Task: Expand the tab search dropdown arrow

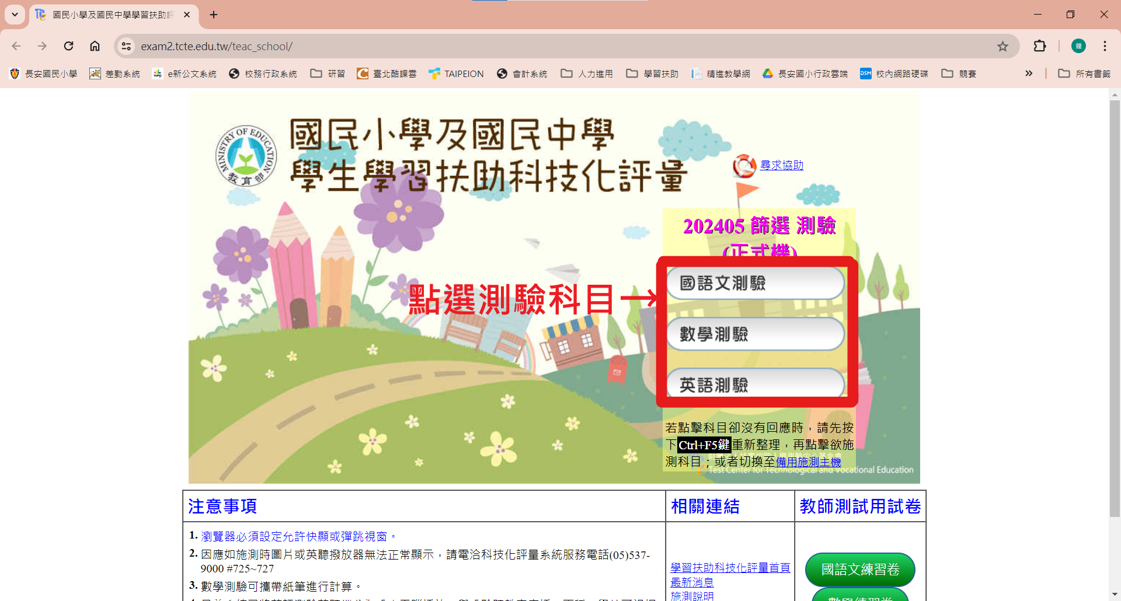Action: pyautogui.click(x=15, y=15)
